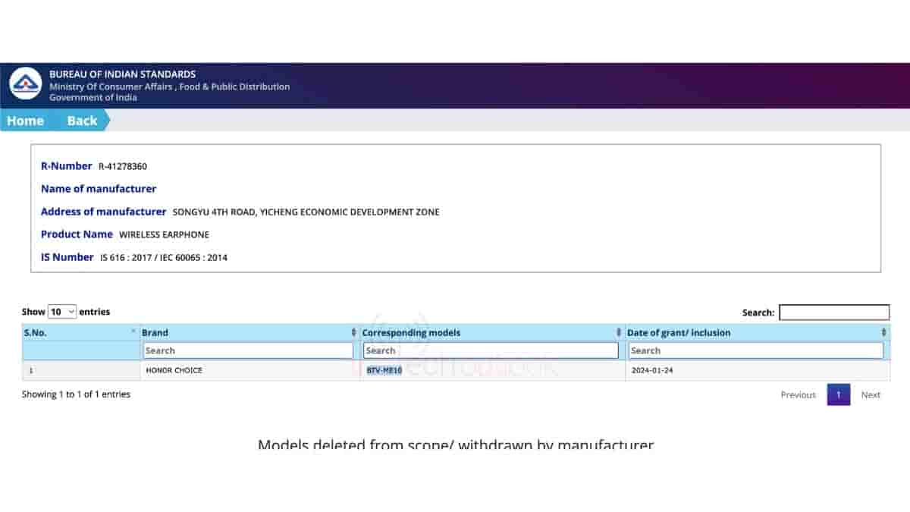Click sort arrows on Brand column
910x512 pixels.
coord(353,332)
